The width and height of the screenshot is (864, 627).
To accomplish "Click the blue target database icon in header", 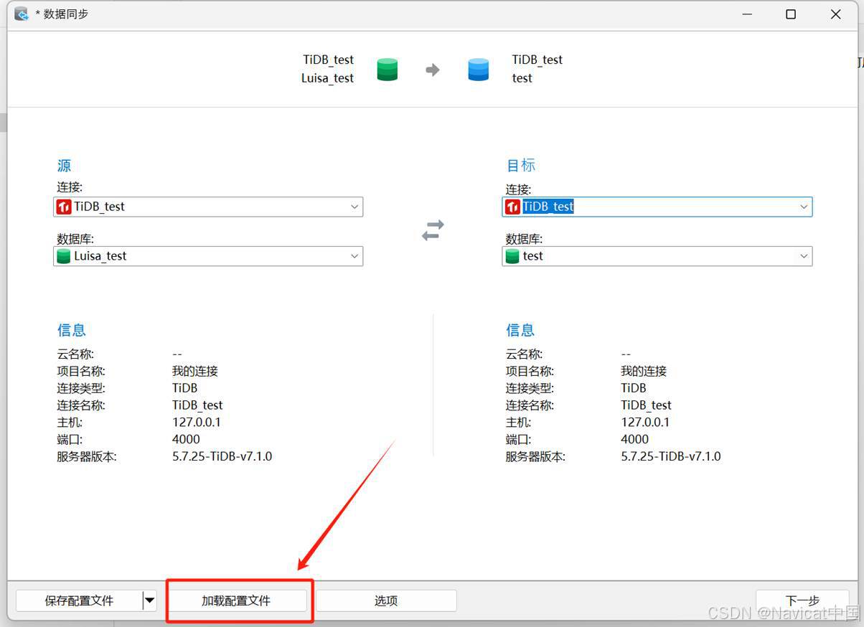I will pyautogui.click(x=478, y=70).
